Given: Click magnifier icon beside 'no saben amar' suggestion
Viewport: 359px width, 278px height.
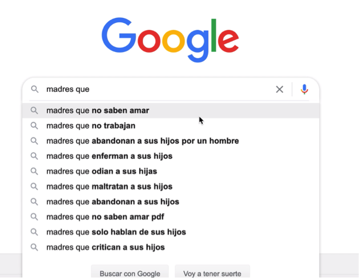Looking at the screenshot, I should click(34, 110).
